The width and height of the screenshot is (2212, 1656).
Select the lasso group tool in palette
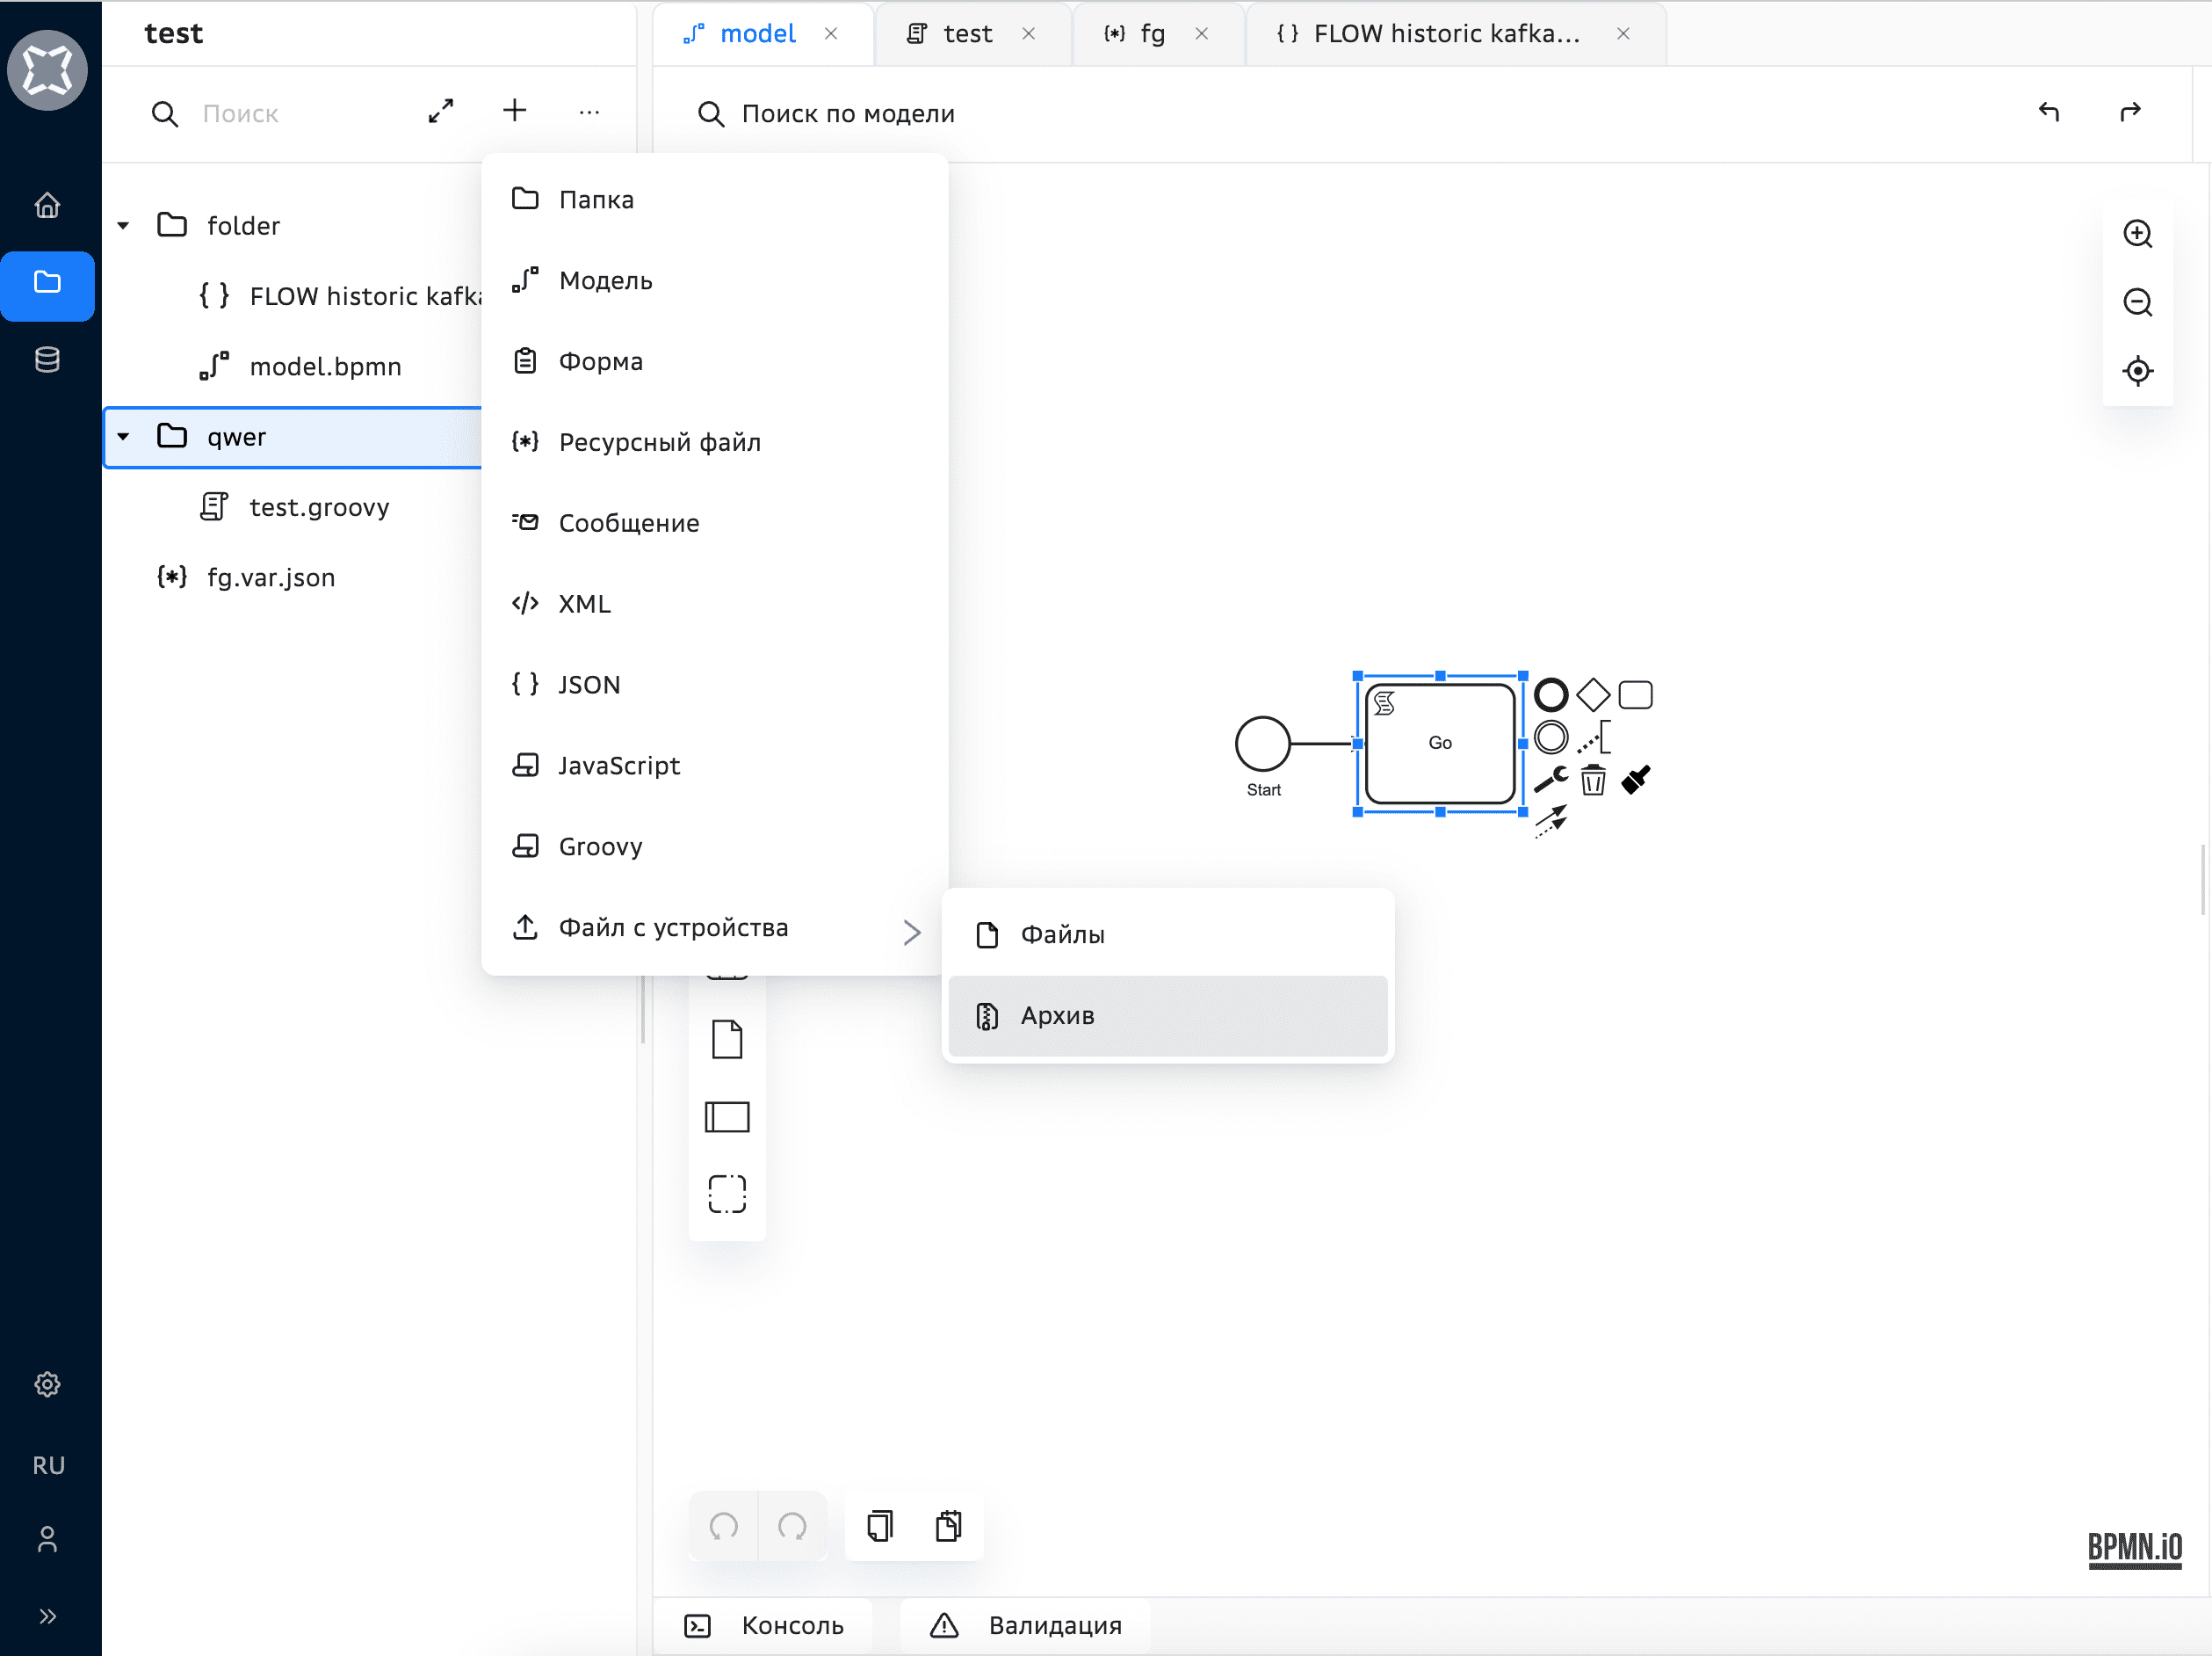tap(727, 1194)
